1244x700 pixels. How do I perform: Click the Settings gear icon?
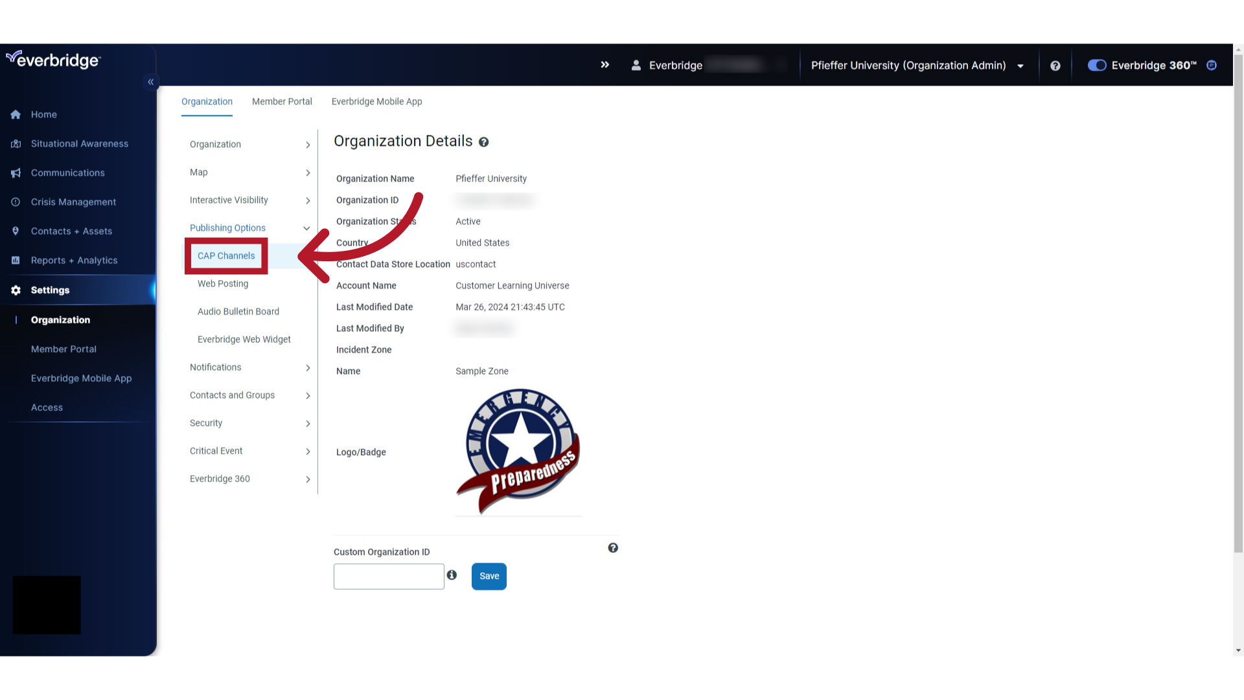click(x=16, y=290)
